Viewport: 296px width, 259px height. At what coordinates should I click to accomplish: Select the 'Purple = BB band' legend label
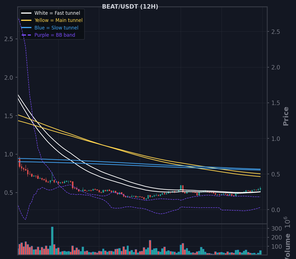click(x=55, y=35)
